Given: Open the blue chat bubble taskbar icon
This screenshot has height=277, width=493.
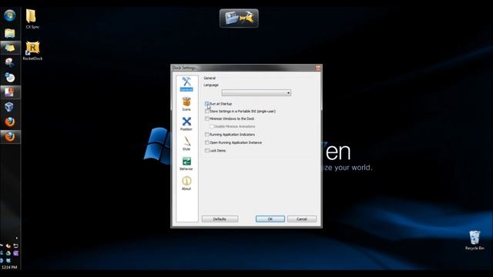Looking at the screenshot, I should tap(10, 77).
